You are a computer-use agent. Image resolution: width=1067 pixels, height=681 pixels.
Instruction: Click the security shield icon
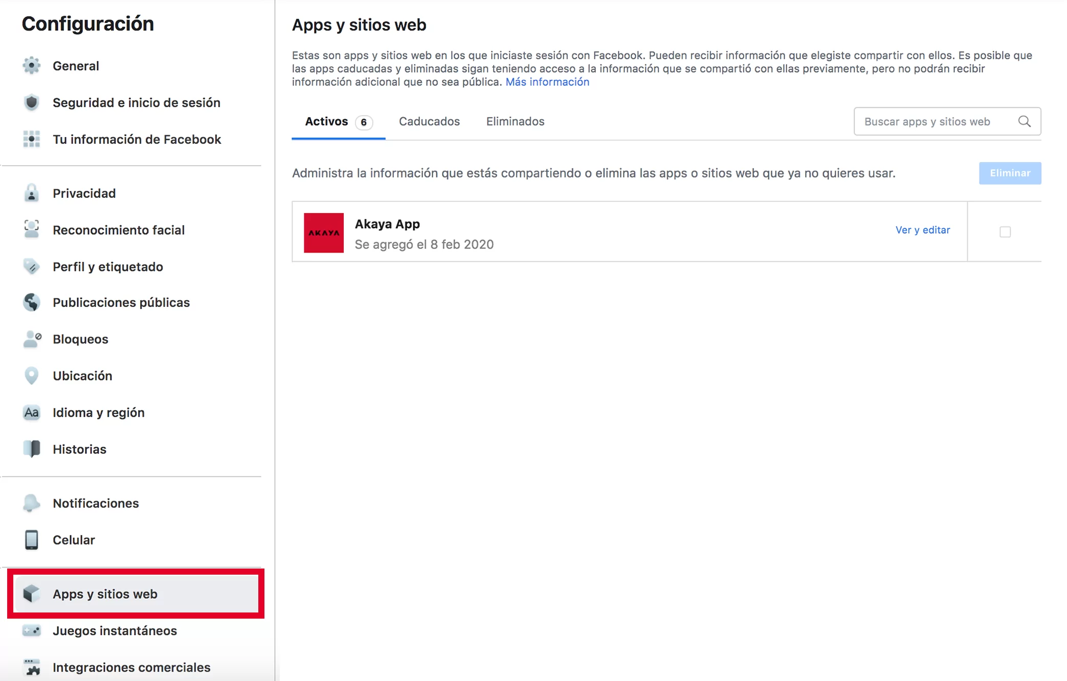[31, 102]
